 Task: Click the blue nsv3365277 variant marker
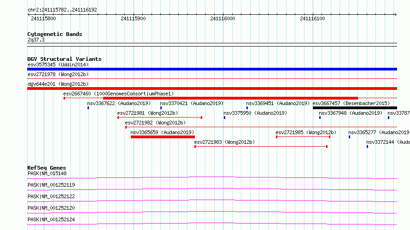tap(349, 137)
